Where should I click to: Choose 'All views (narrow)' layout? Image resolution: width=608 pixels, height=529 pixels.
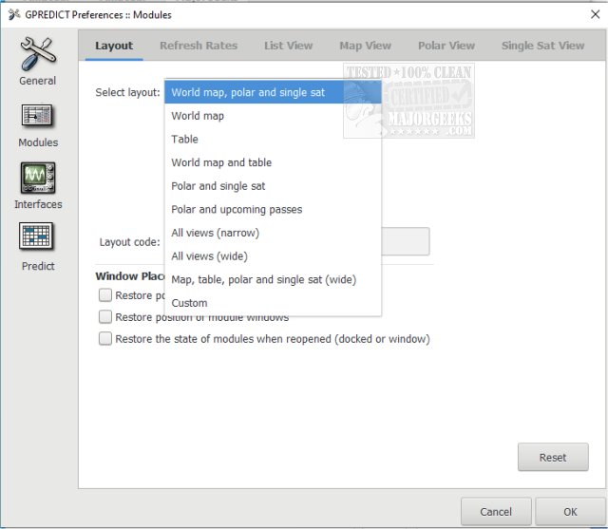273,233
